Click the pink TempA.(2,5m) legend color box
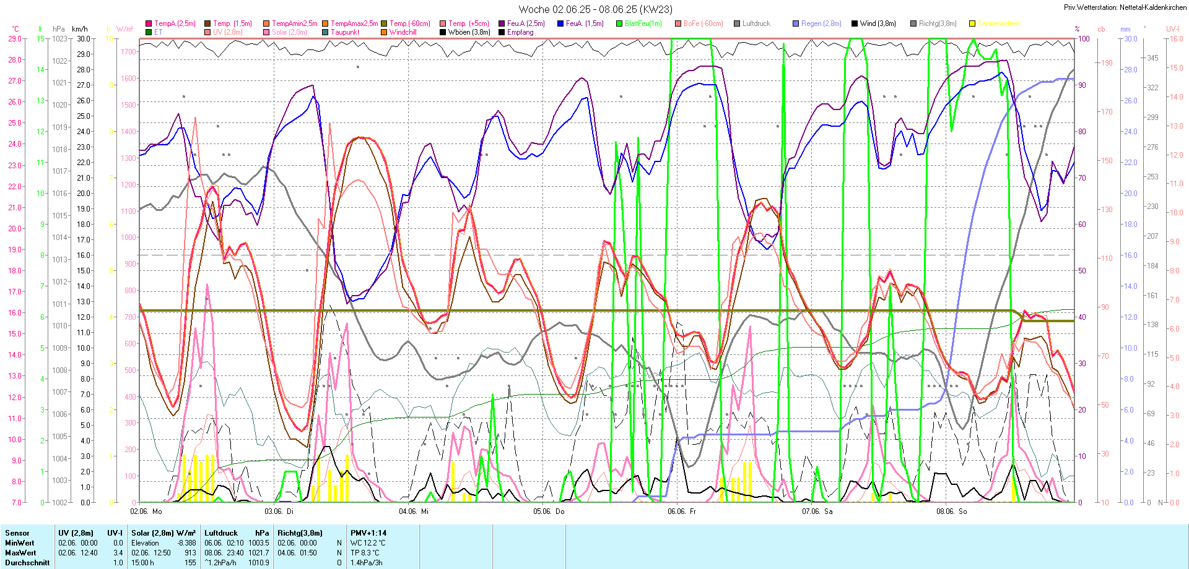 click(x=149, y=24)
